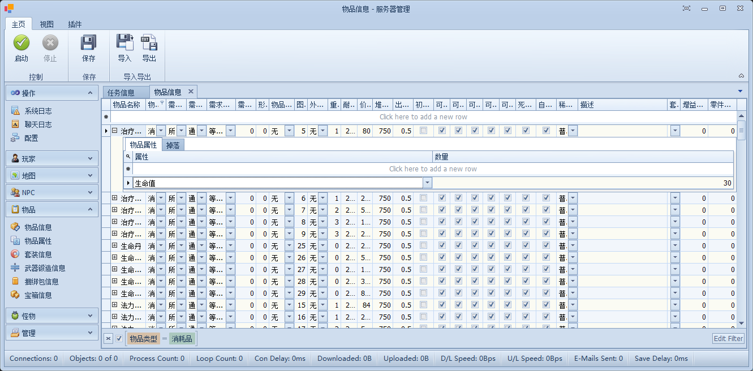
Task: Click the 启动 start icon in ribbon
Action: point(21,43)
